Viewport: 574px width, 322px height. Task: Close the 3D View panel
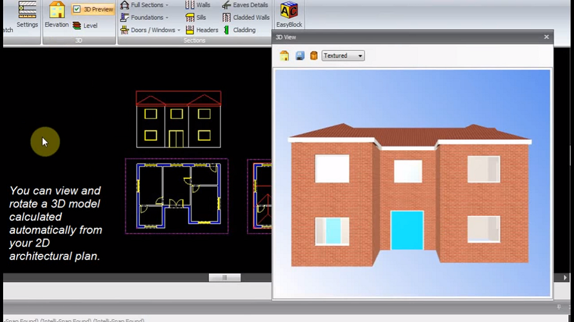coord(546,37)
